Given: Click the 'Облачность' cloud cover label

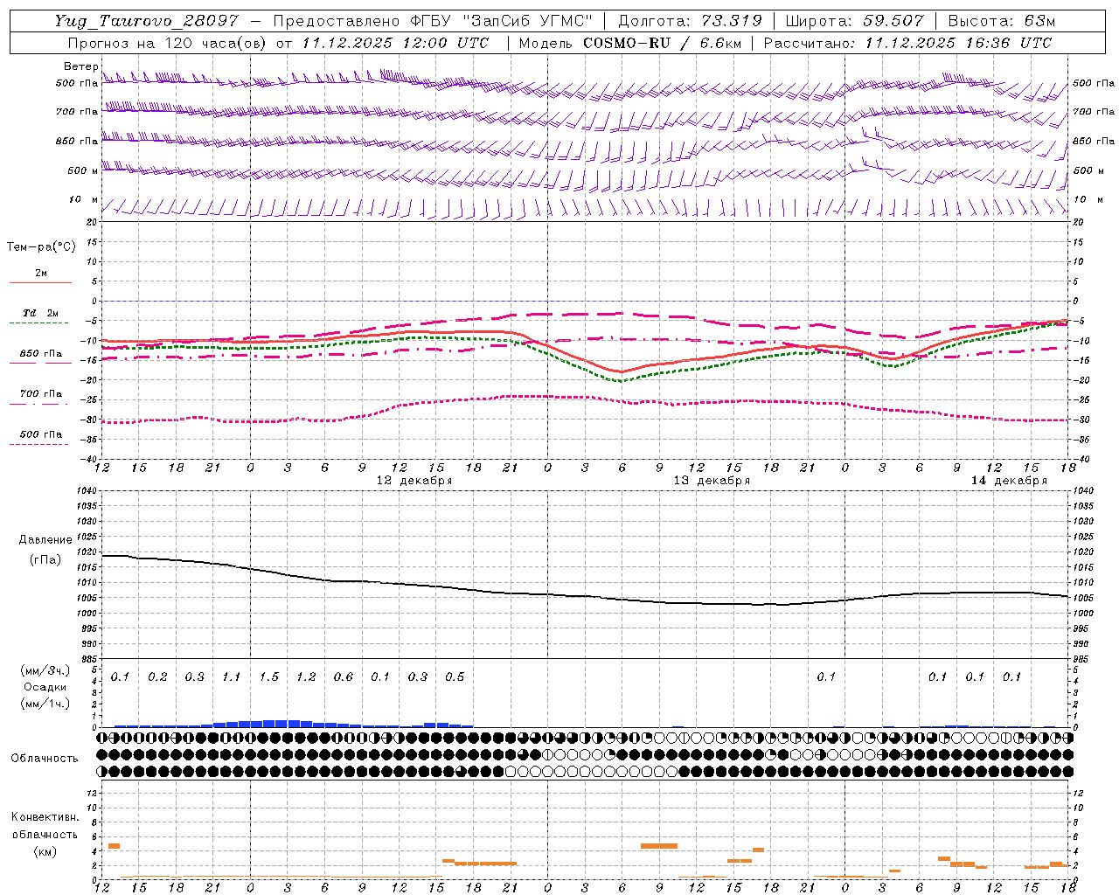Looking at the screenshot, I should (x=45, y=759).
